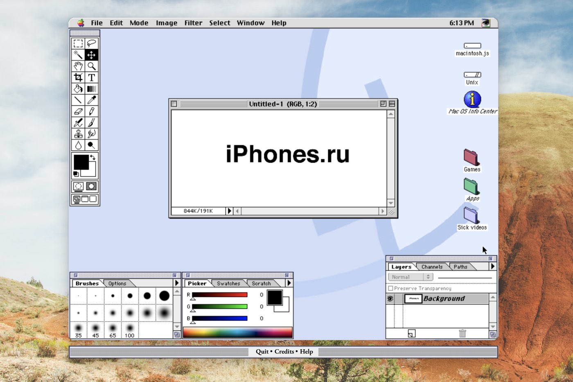Click the layer opacity slider

click(465, 278)
